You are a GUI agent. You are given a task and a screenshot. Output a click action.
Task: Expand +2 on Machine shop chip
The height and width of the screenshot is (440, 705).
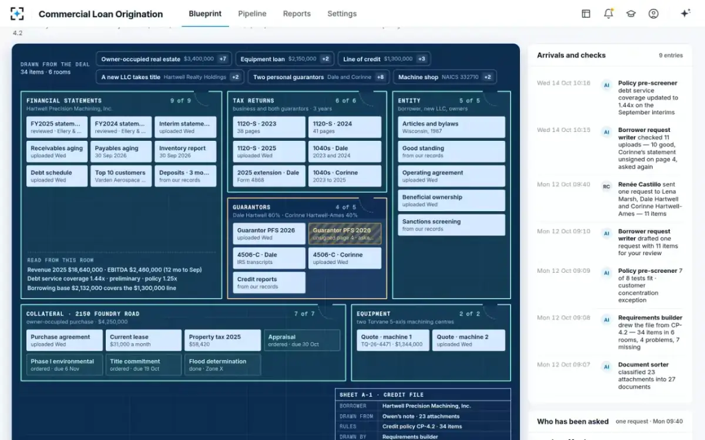coord(488,77)
